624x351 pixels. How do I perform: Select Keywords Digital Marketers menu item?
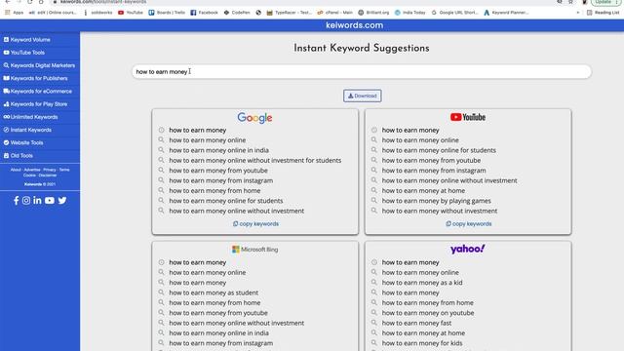(39, 65)
